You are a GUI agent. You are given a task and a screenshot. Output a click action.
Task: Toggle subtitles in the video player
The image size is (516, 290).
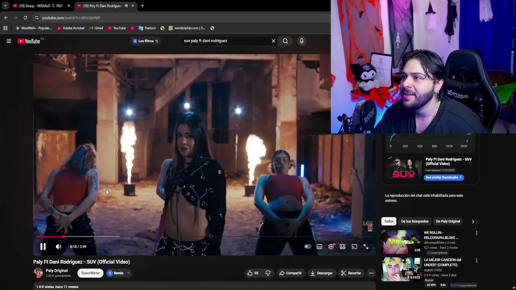click(x=319, y=246)
